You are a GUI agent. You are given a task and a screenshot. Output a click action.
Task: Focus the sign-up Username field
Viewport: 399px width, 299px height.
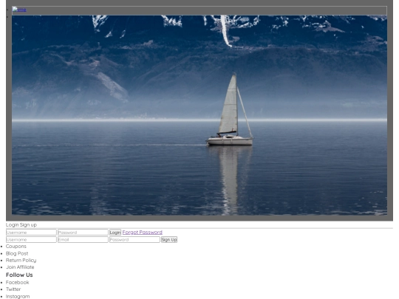[31, 239]
